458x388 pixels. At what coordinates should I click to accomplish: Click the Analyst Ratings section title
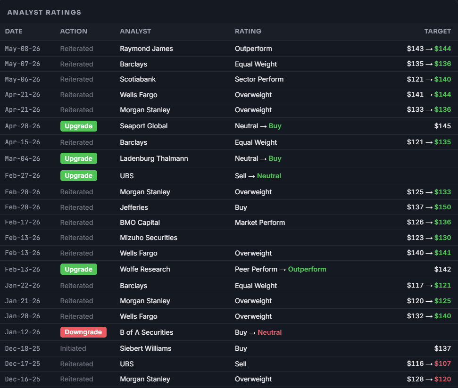pyautogui.click(x=44, y=12)
